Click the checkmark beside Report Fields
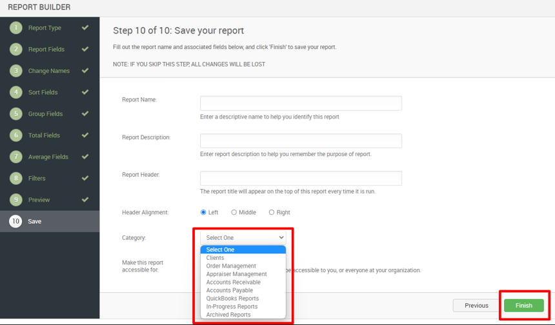555x325 pixels. 85,49
